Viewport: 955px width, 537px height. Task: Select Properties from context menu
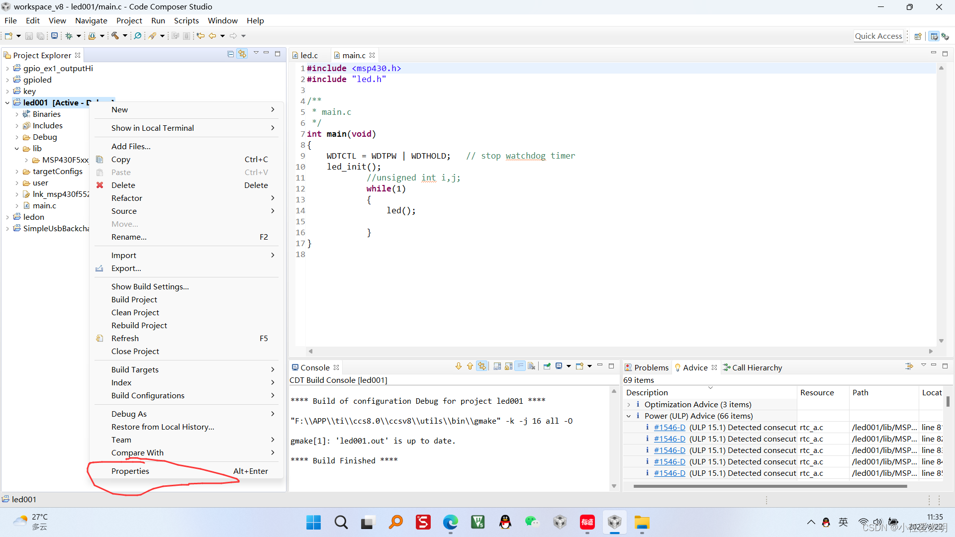[130, 471]
